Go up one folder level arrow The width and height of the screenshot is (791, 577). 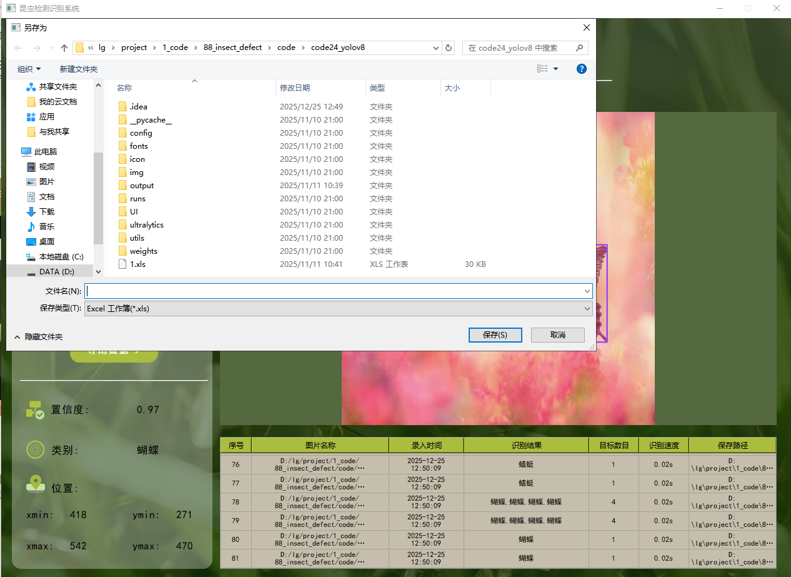pos(64,48)
